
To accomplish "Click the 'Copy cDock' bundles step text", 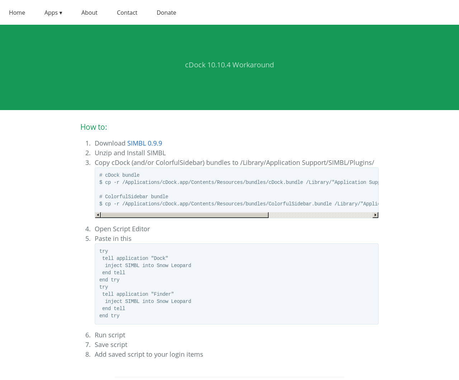I will tap(234, 162).
